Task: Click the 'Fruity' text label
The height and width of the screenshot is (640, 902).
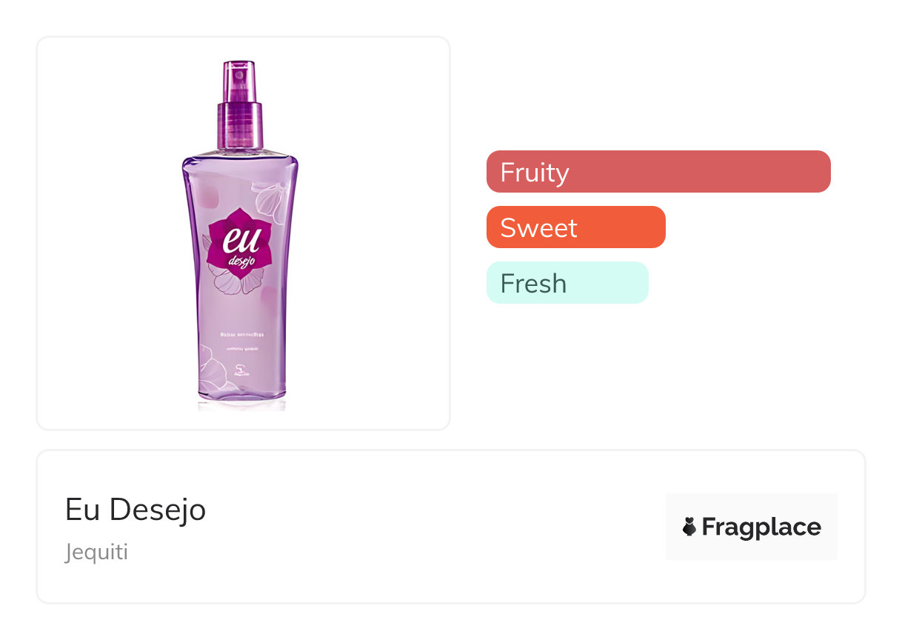Action: point(534,172)
